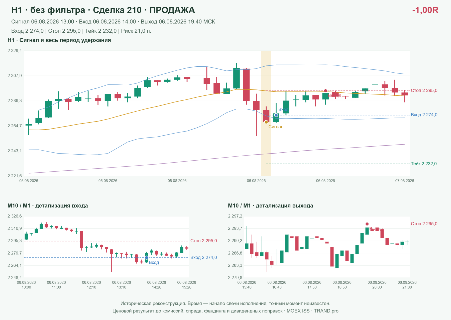Click the red Выход marker dot on the H1 chart

click(325, 91)
